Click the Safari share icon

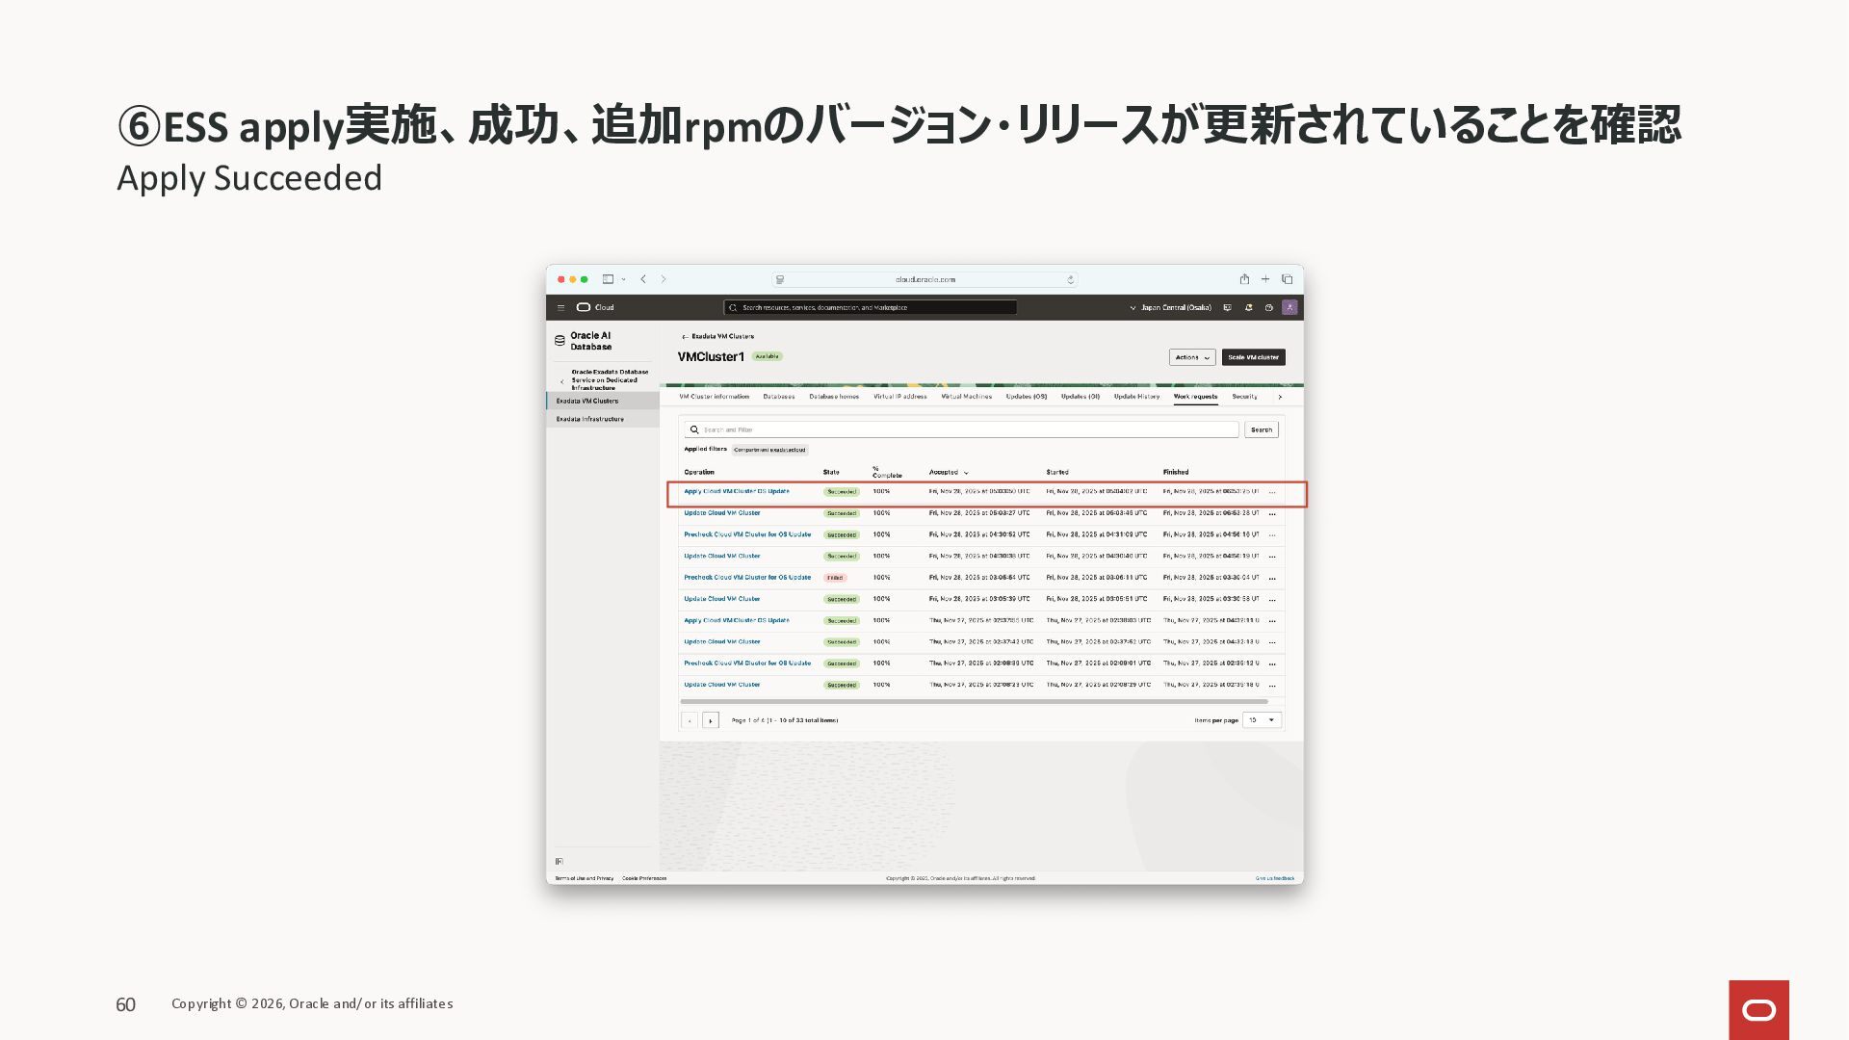coord(1244,279)
